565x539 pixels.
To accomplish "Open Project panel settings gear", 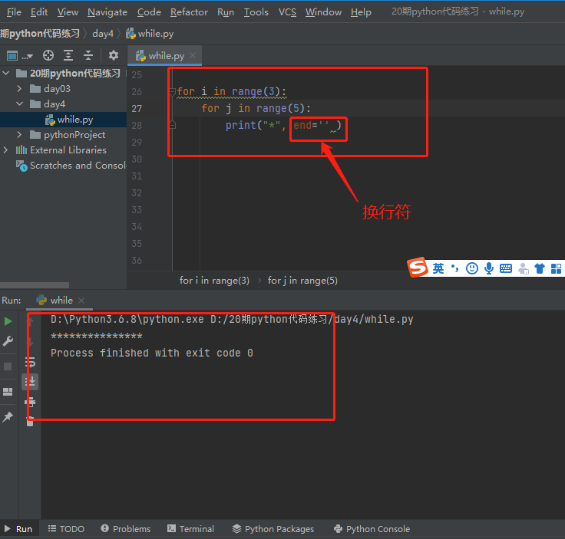I will coord(114,55).
